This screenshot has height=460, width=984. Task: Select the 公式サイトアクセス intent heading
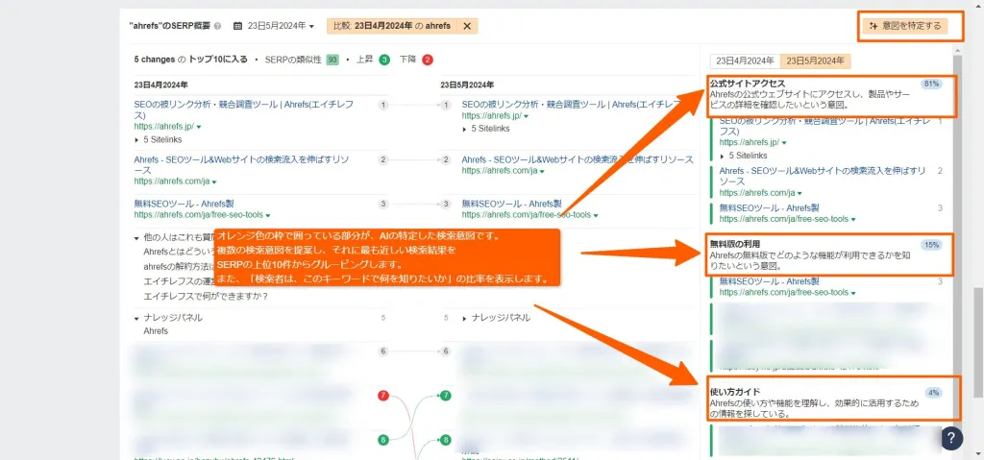[748, 83]
